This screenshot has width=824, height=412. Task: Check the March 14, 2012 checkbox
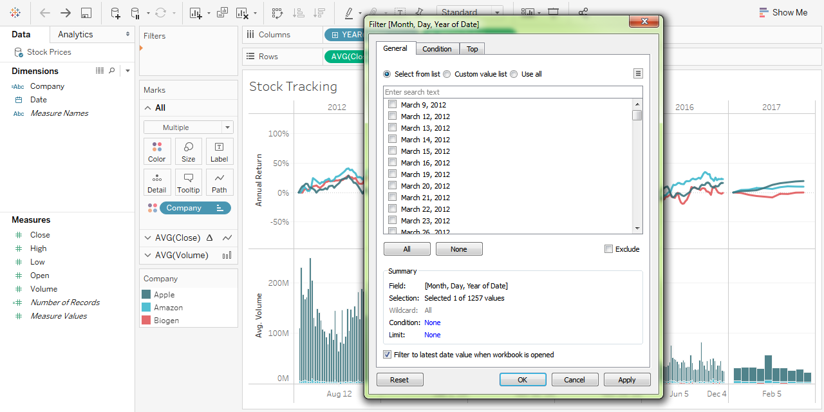pyautogui.click(x=392, y=139)
